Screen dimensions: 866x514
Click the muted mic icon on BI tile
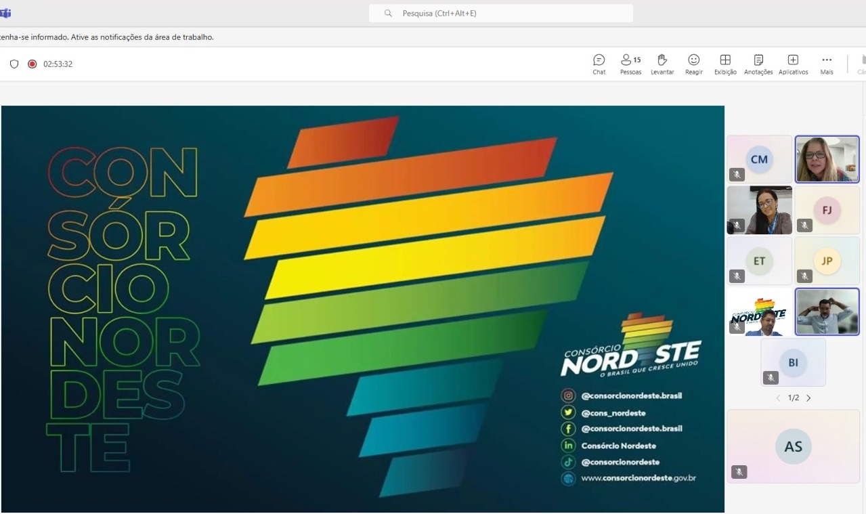click(770, 377)
